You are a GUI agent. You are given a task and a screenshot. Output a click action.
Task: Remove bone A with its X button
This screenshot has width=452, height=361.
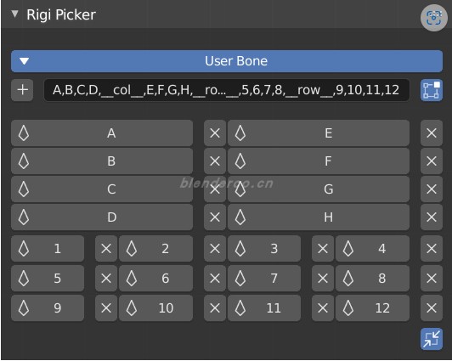click(x=215, y=133)
